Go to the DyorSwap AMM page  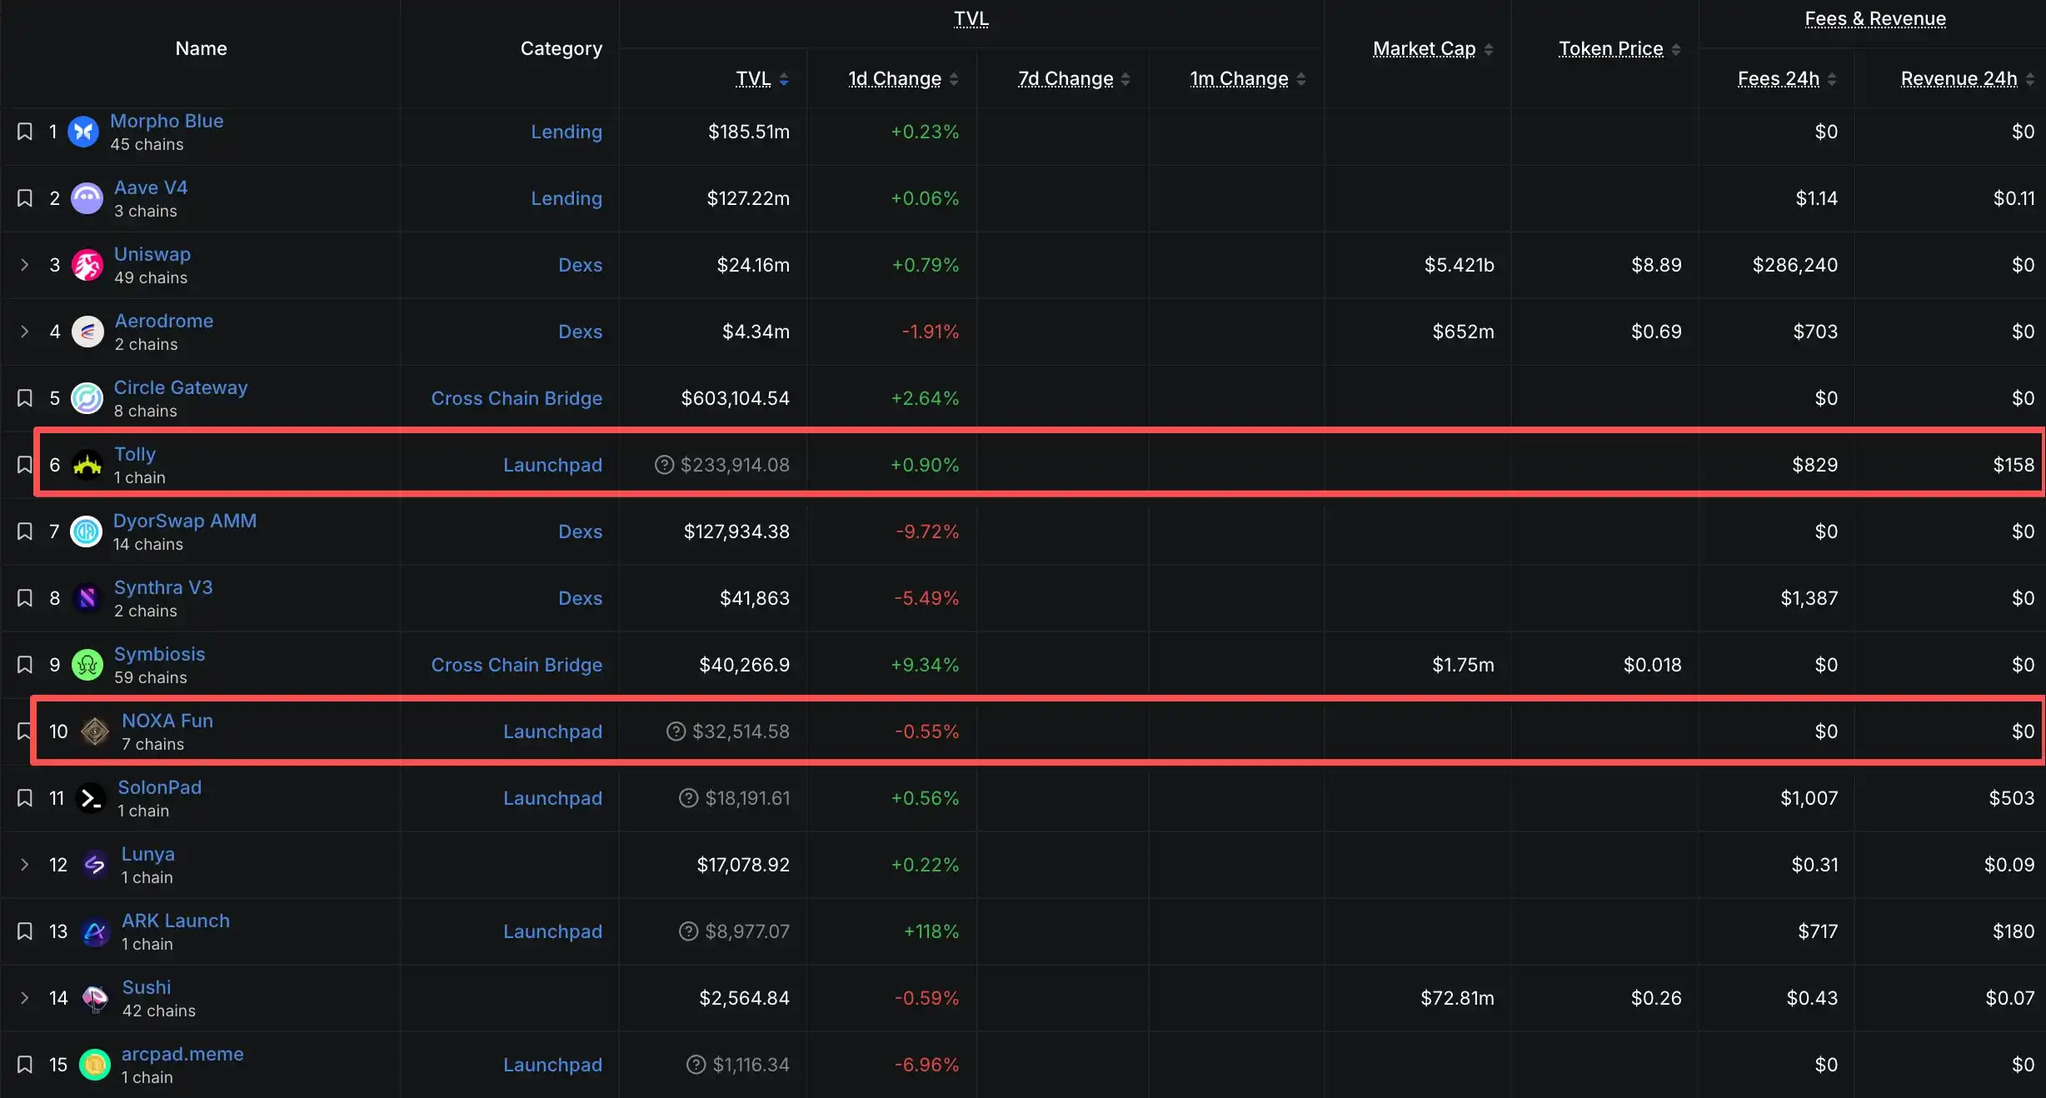point(185,521)
